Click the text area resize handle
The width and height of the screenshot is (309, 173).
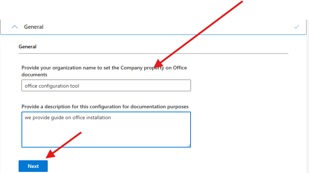click(189, 145)
